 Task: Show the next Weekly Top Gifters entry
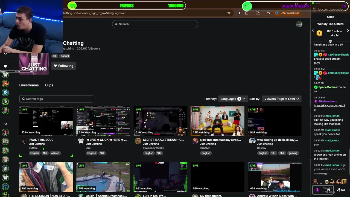click(348, 31)
